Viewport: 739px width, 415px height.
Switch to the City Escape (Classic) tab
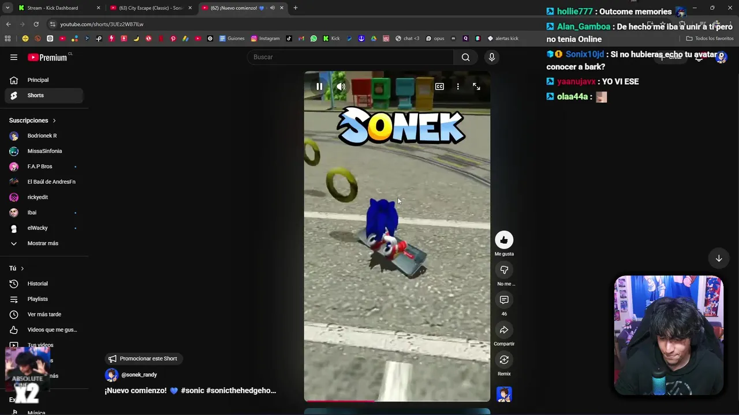(x=150, y=8)
